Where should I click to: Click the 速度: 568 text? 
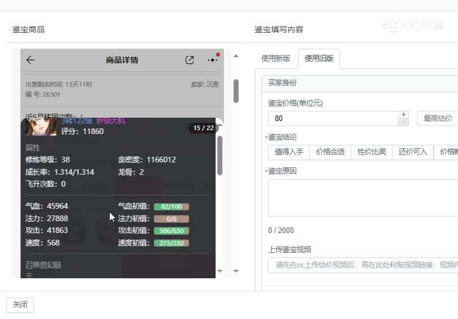(42, 243)
